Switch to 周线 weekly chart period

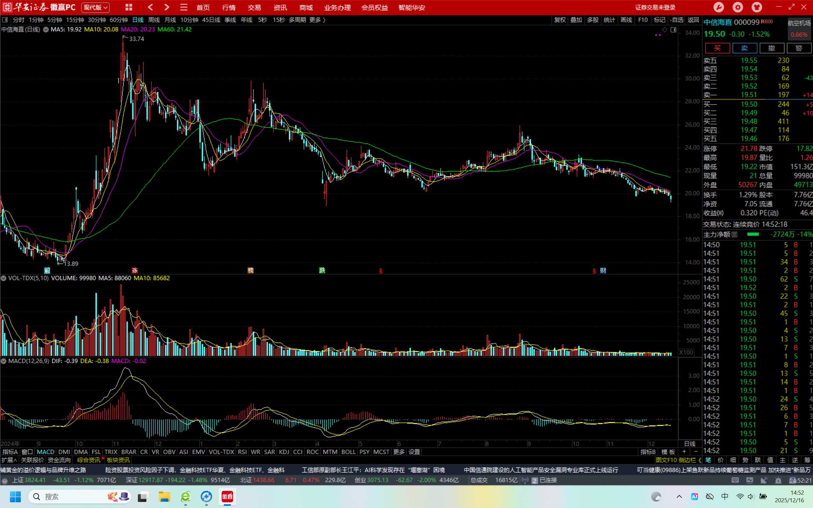[x=154, y=20]
